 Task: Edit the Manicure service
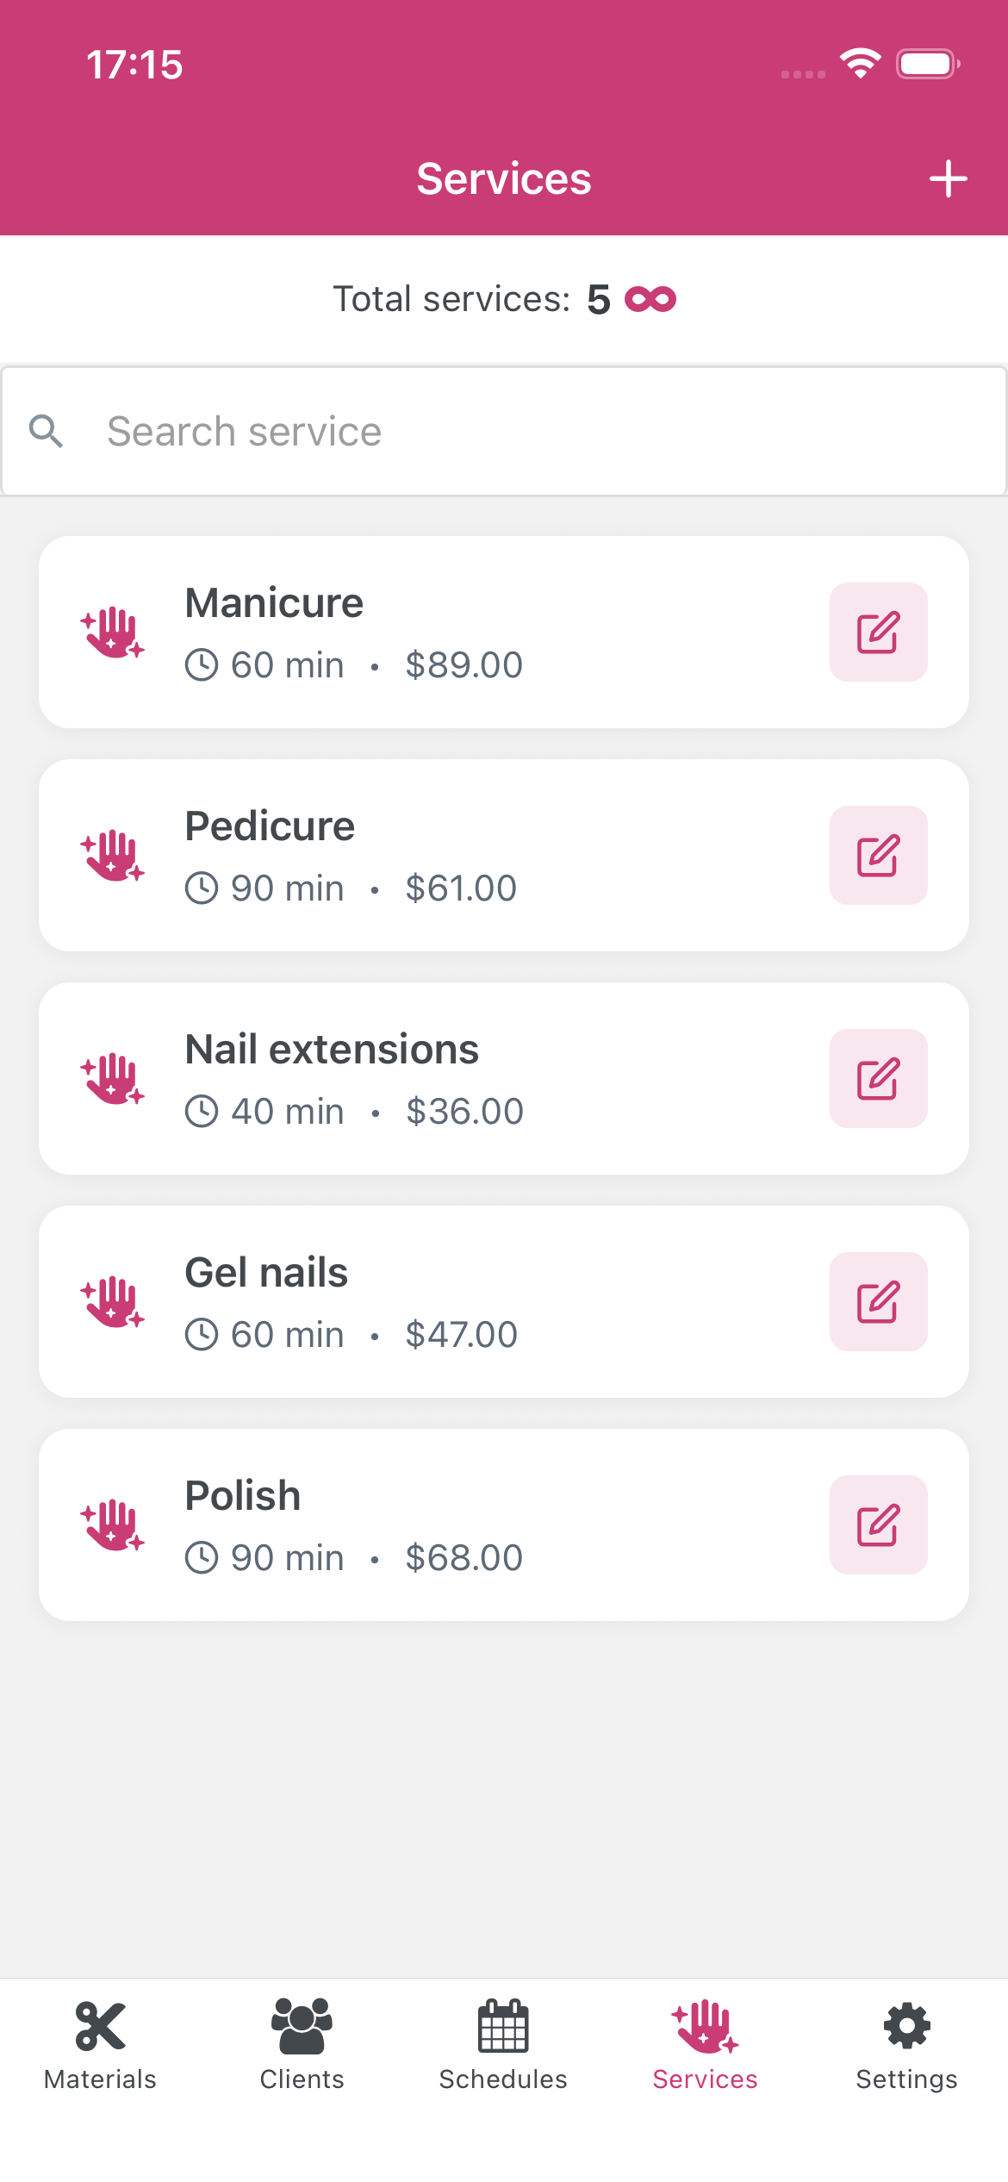pyautogui.click(x=878, y=633)
